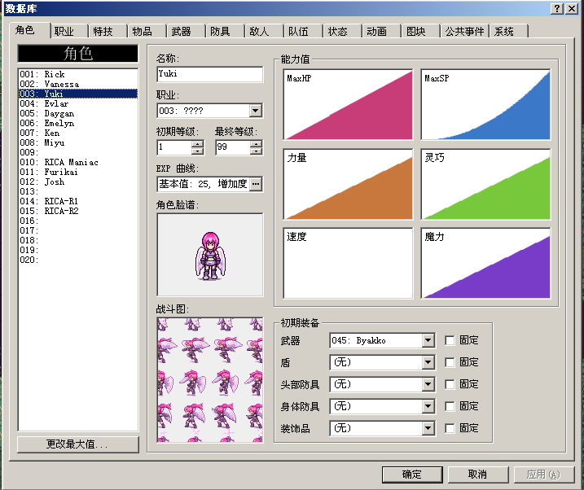Click the 名称 name field containing Yuki
The width and height of the screenshot is (584, 490).
pyautogui.click(x=210, y=74)
